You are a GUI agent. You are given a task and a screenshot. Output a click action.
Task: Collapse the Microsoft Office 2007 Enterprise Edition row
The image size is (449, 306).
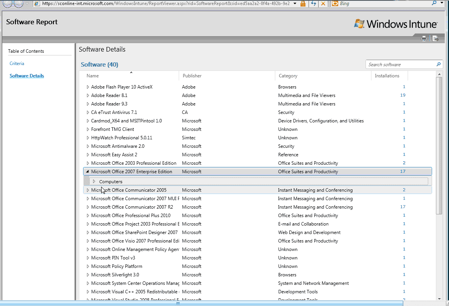tap(87, 171)
